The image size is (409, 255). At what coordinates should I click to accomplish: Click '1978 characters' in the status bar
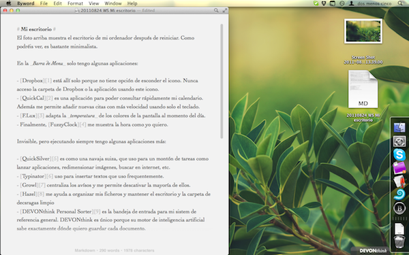139,250
